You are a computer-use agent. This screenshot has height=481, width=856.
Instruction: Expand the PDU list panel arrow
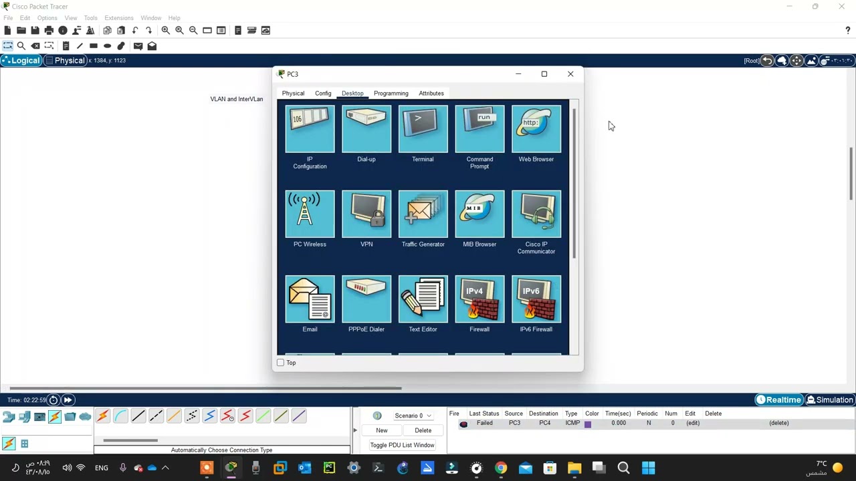pos(355,430)
